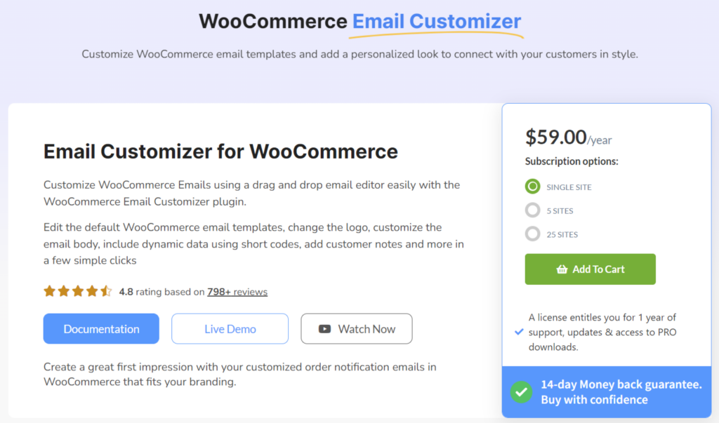Image resolution: width=719 pixels, height=423 pixels.
Task: Click the first gold star in the rating
Action: pos(49,290)
